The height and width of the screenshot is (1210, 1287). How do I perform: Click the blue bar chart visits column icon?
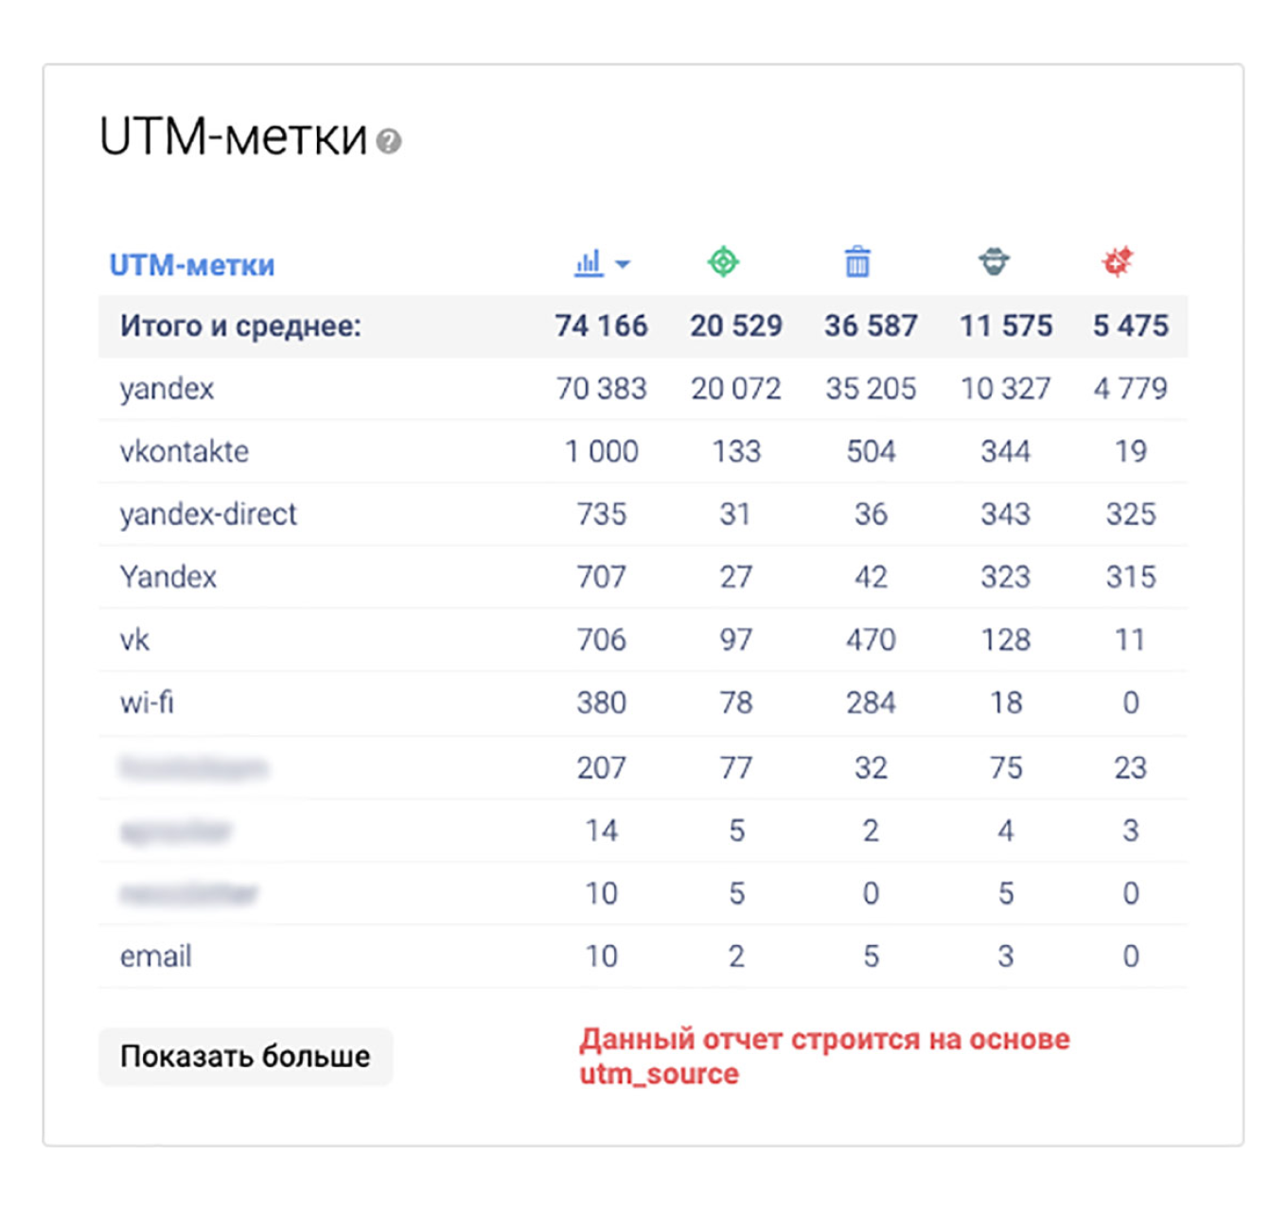[x=591, y=262]
